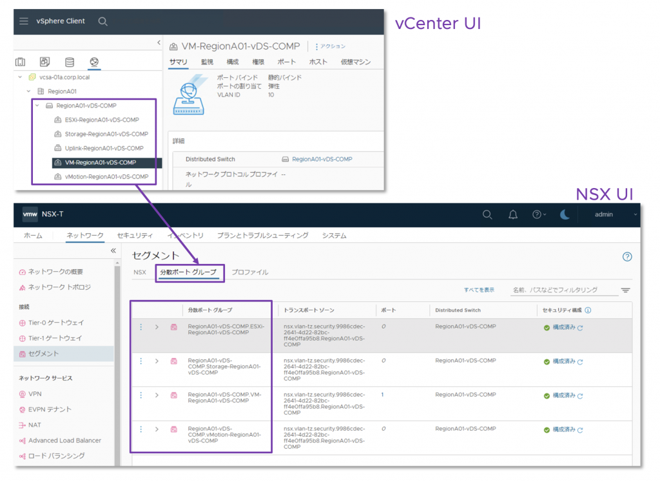Expand the vMotion-RegionA01 port group row
The width and height of the screenshot is (660, 481).
point(157,429)
